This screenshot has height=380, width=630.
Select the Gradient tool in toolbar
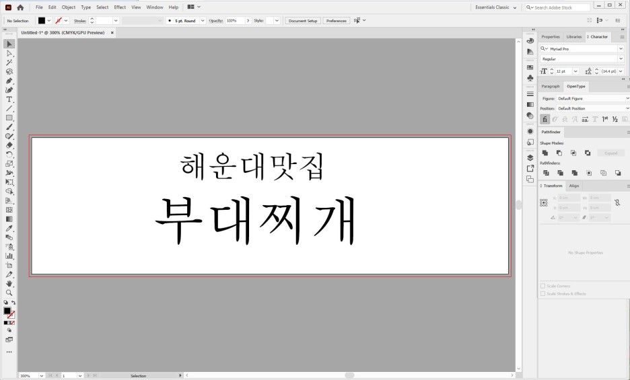pyautogui.click(x=9, y=219)
